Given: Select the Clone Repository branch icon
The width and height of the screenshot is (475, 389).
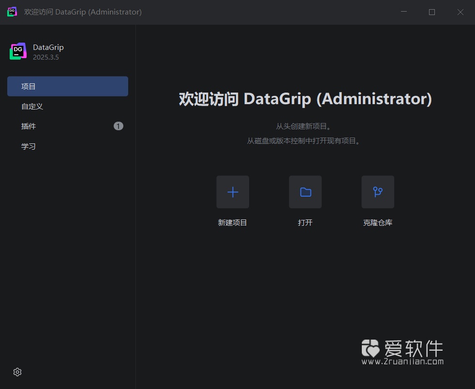Looking at the screenshot, I should click(x=377, y=192).
